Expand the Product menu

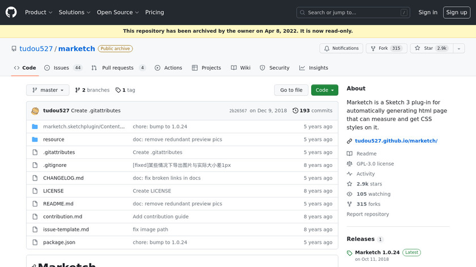pos(39,12)
